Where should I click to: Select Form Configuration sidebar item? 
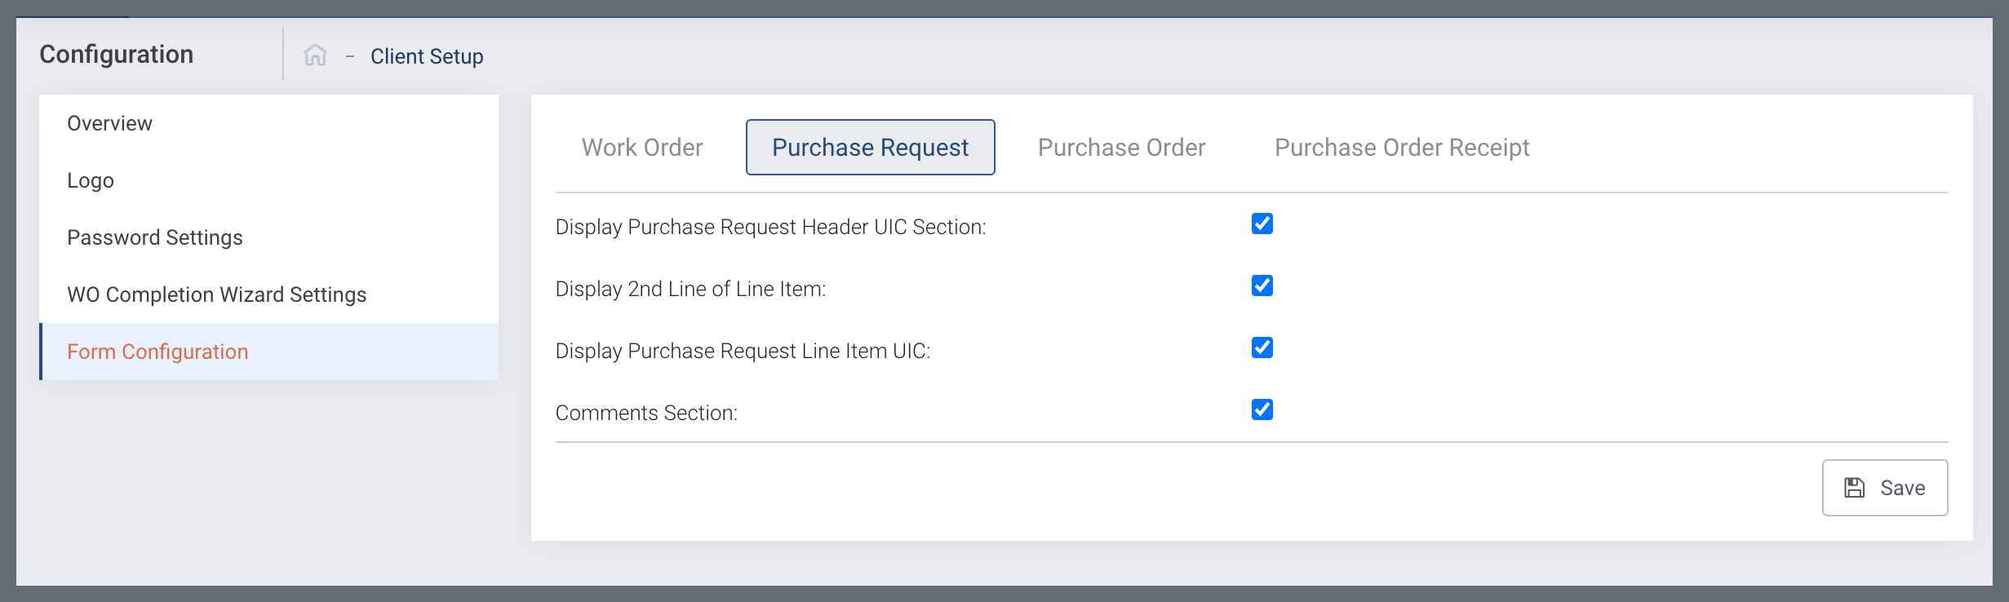269,352
